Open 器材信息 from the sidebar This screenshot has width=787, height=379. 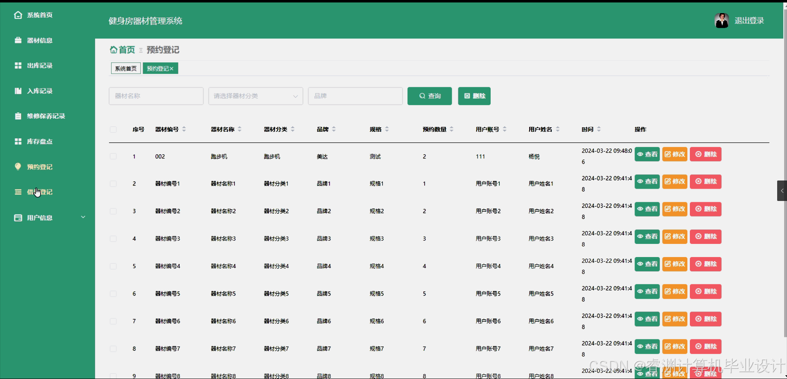coord(39,40)
